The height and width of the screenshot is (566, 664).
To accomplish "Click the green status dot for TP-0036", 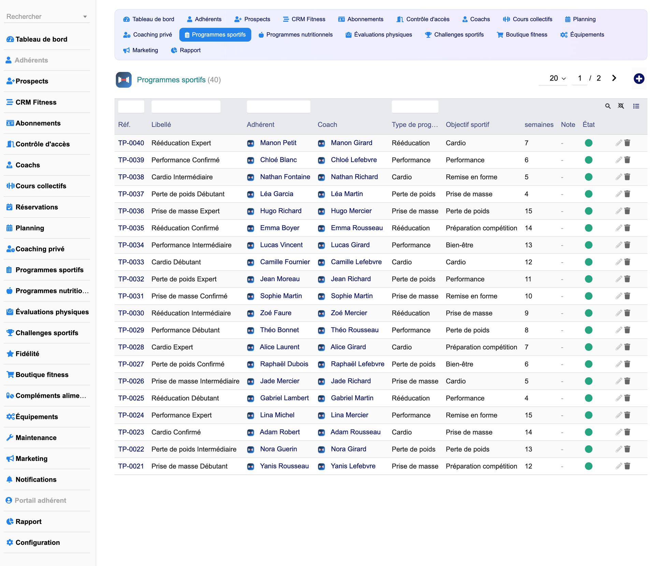I will coord(589,211).
